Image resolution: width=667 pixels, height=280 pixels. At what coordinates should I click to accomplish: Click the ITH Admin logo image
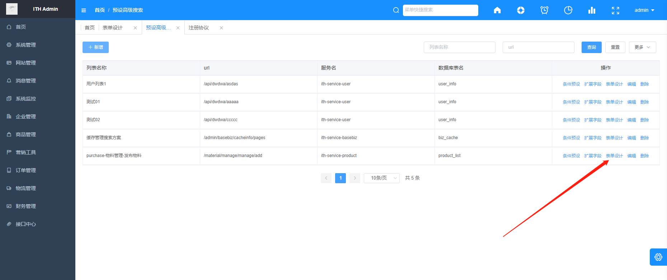point(12,9)
